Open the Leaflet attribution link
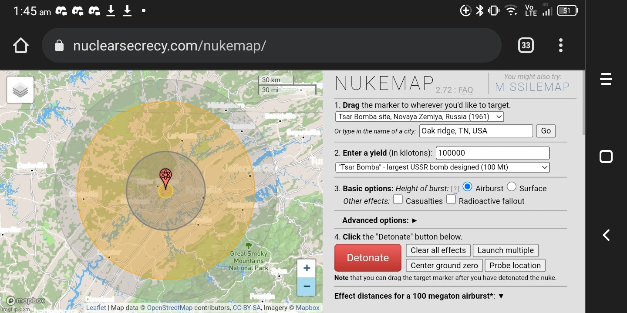 (x=96, y=308)
